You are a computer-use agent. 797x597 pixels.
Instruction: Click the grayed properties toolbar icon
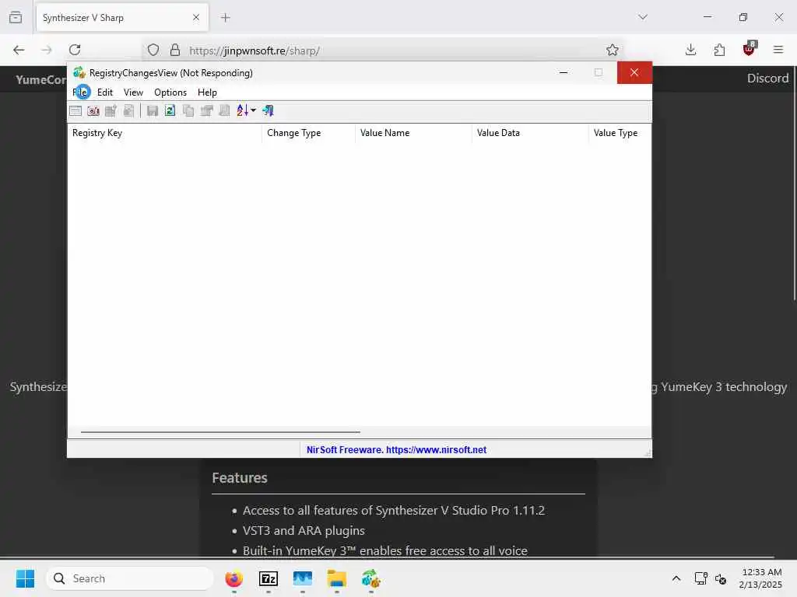(x=206, y=110)
